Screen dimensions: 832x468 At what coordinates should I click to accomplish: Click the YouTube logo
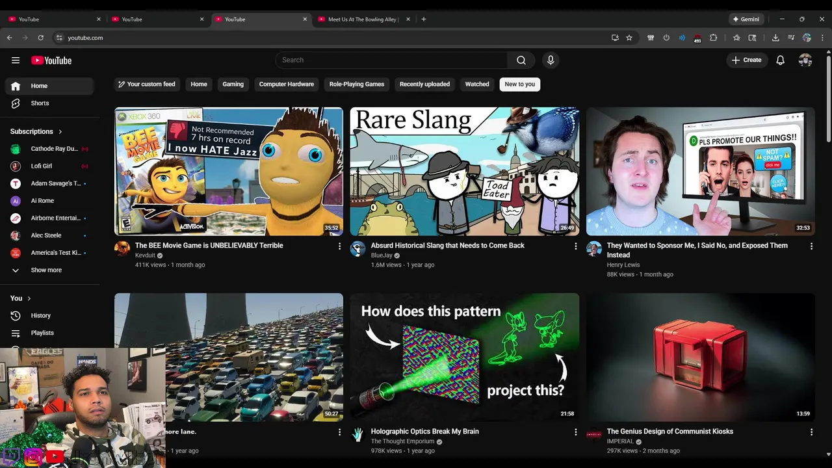point(51,60)
